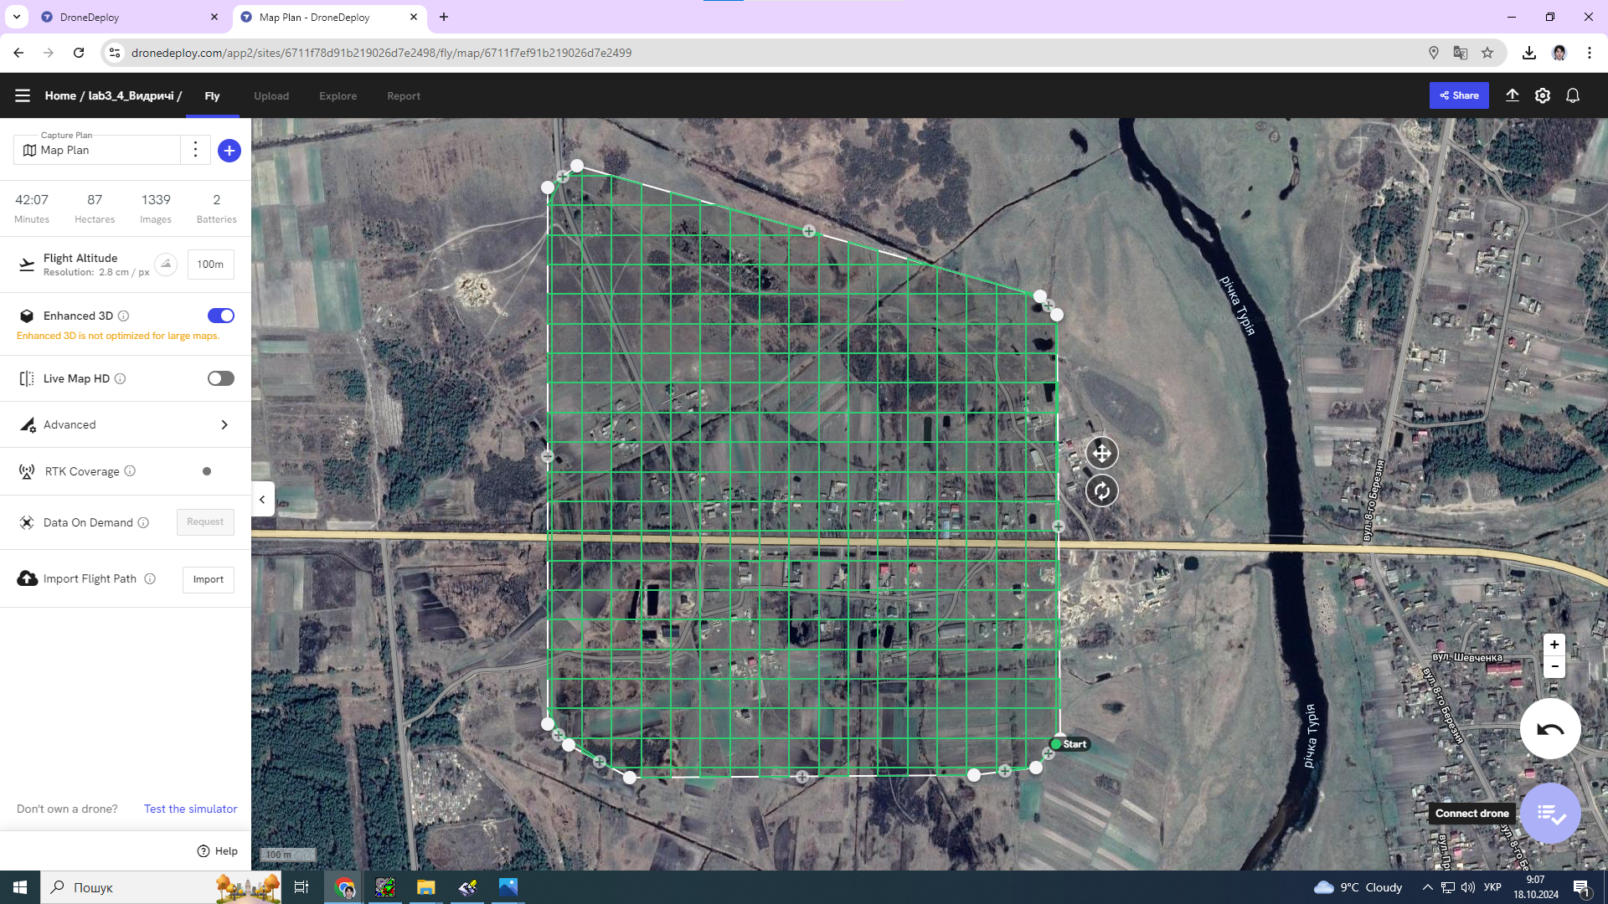Enable the Live Map HD toggle

(221, 378)
